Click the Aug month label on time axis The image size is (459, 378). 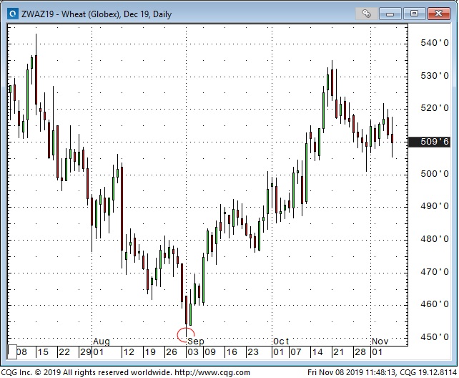point(102,341)
